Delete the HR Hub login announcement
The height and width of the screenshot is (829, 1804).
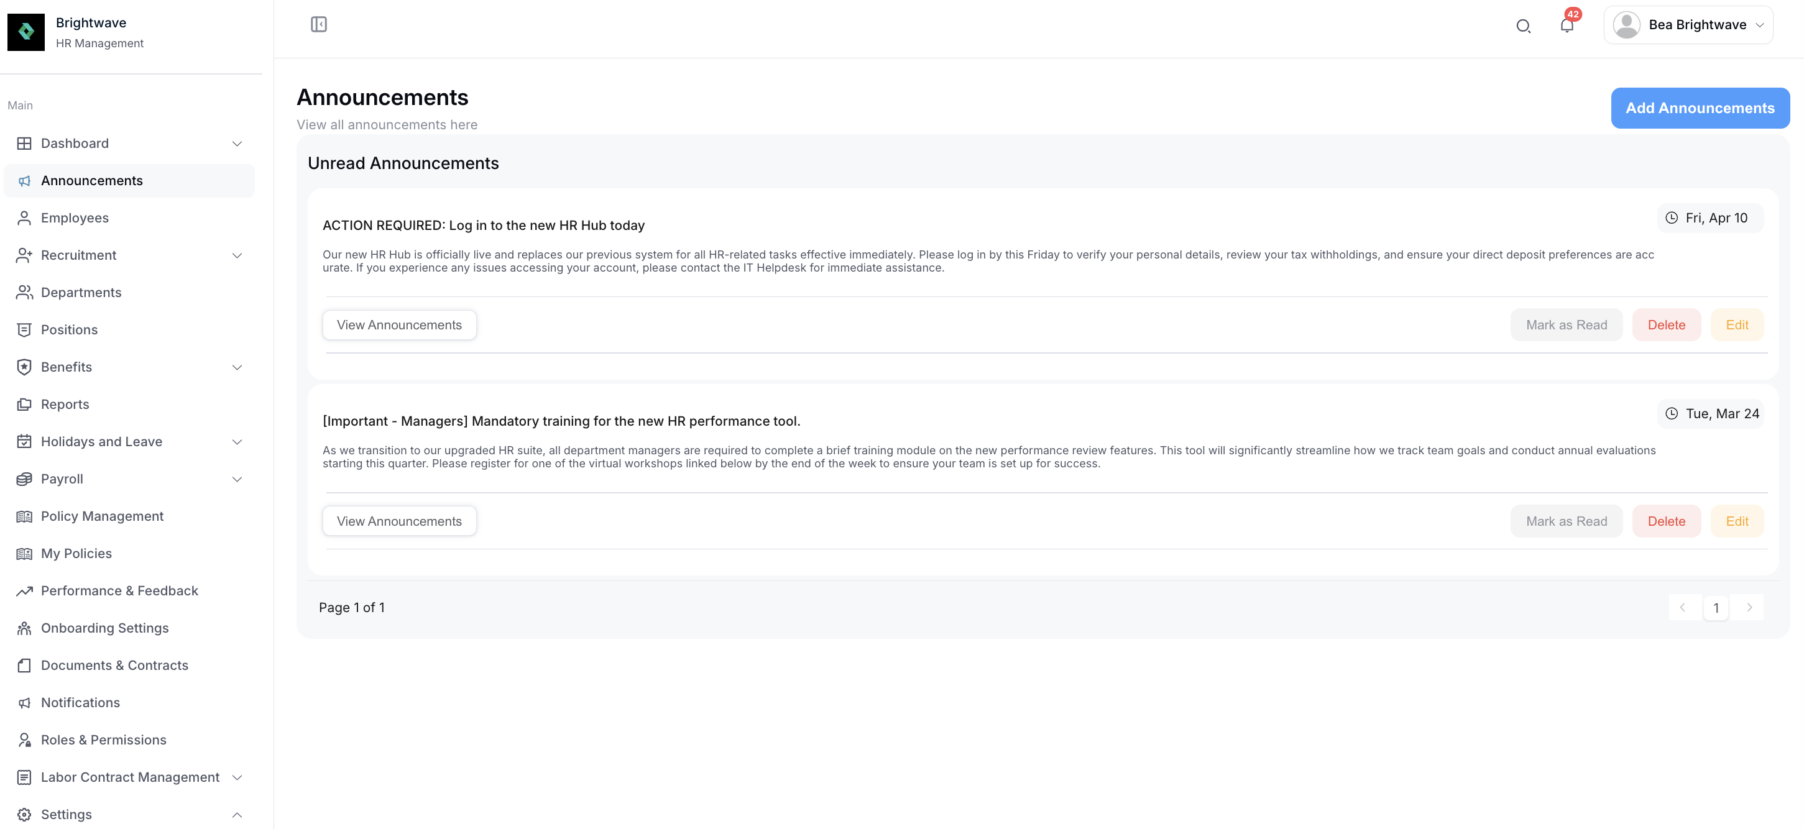coord(1666,325)
